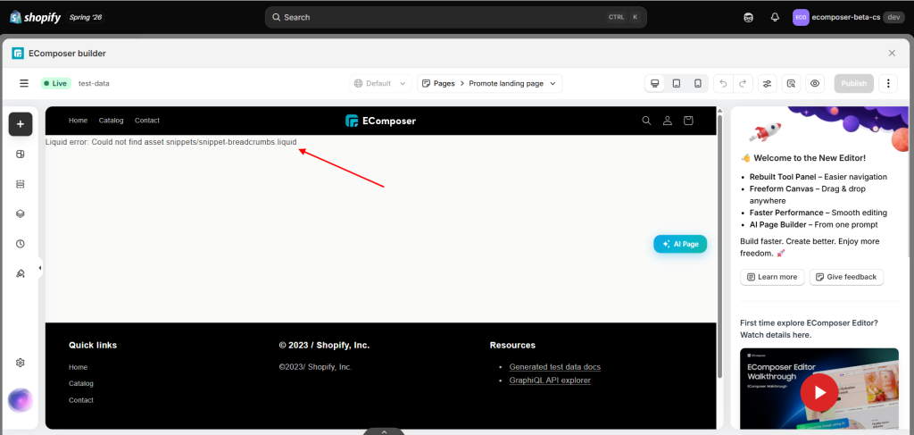Open the three-dot more options menu
Screen dimensions: 914x435
[888, 83]
